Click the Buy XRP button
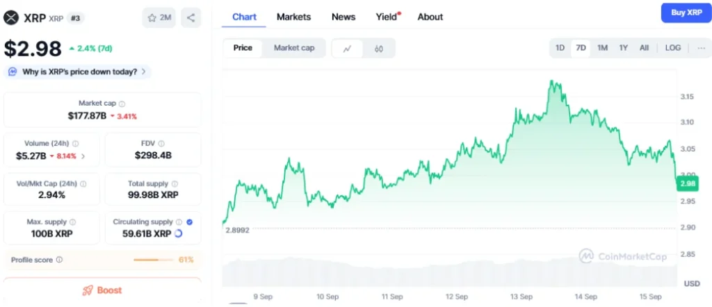This screenshot has width=712, height=307. pos(686,13)
